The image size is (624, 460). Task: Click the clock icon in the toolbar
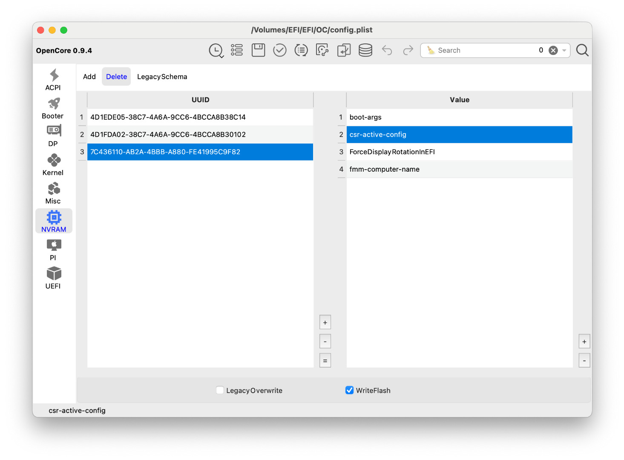click(216, 50)
